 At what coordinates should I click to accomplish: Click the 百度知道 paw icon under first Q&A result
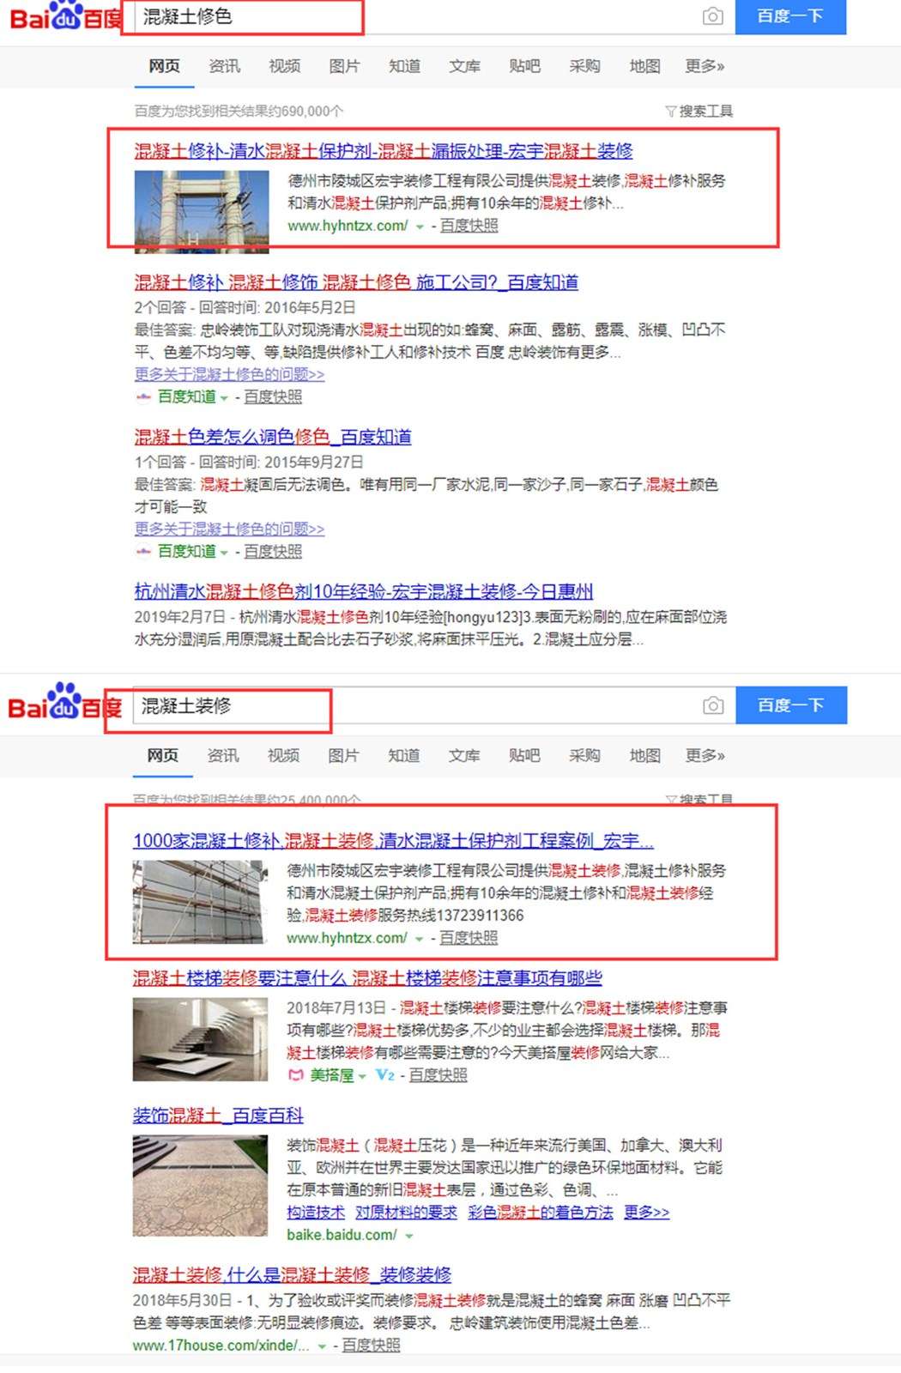coord(143,396)
